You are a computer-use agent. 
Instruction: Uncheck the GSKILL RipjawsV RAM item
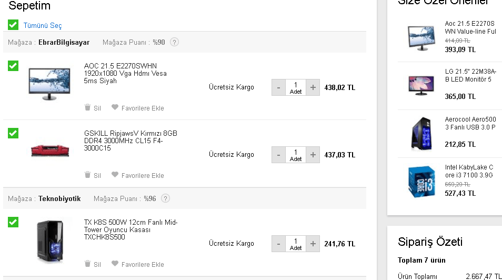pos(13,133)
